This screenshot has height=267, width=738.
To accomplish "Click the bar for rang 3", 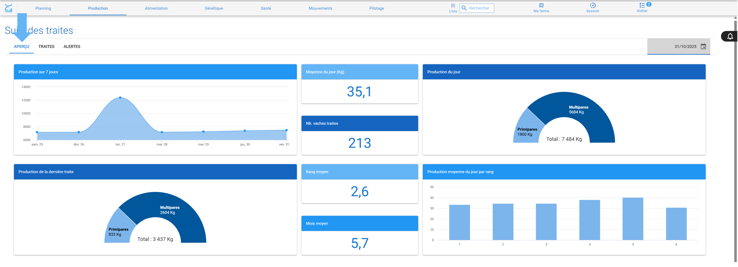I will point(546,222).
